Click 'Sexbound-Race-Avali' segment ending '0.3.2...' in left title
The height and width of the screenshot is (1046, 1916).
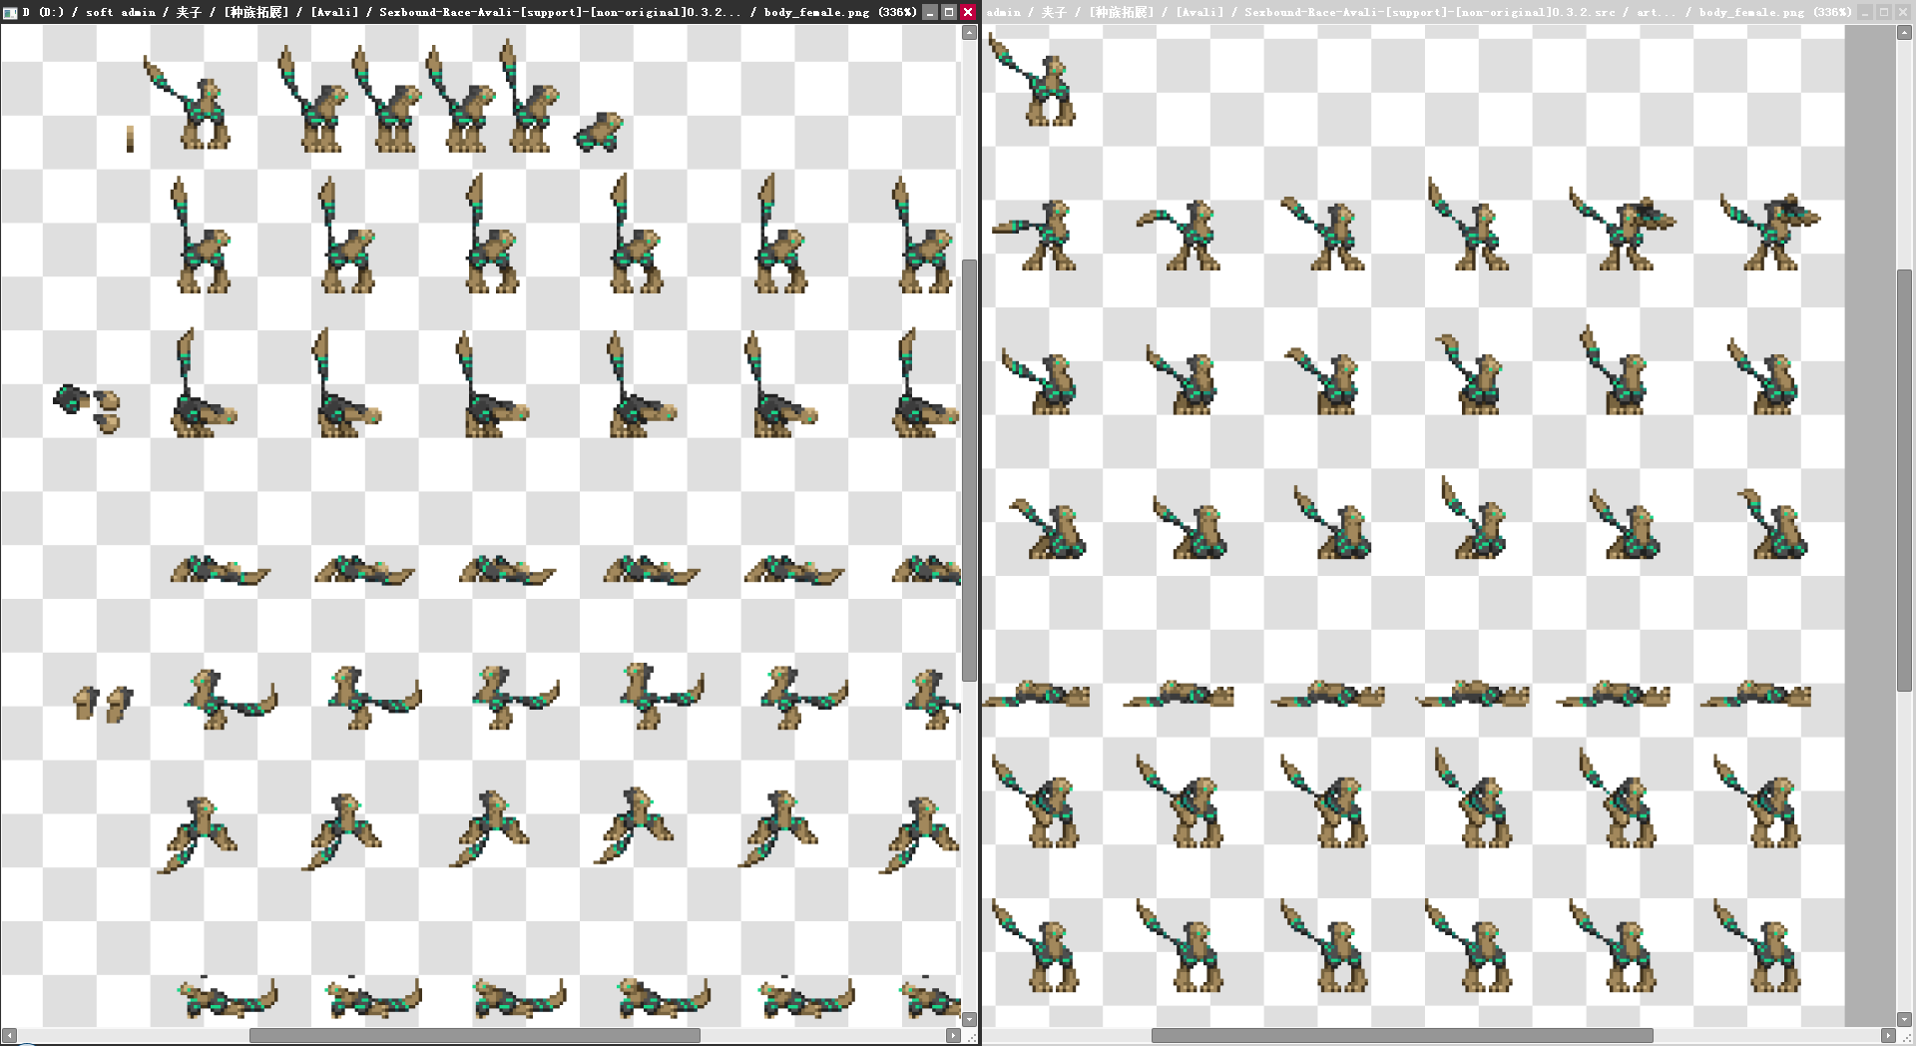(x=559, y=12)
